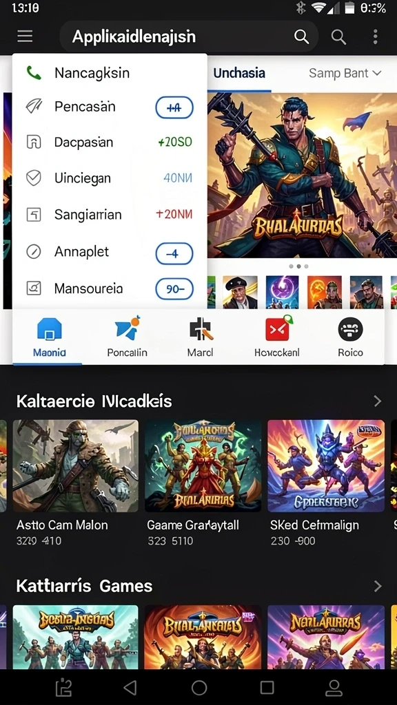Open the Maonia icon in the shortcut row
Screen dimensions: 397x705
(49, 329)
